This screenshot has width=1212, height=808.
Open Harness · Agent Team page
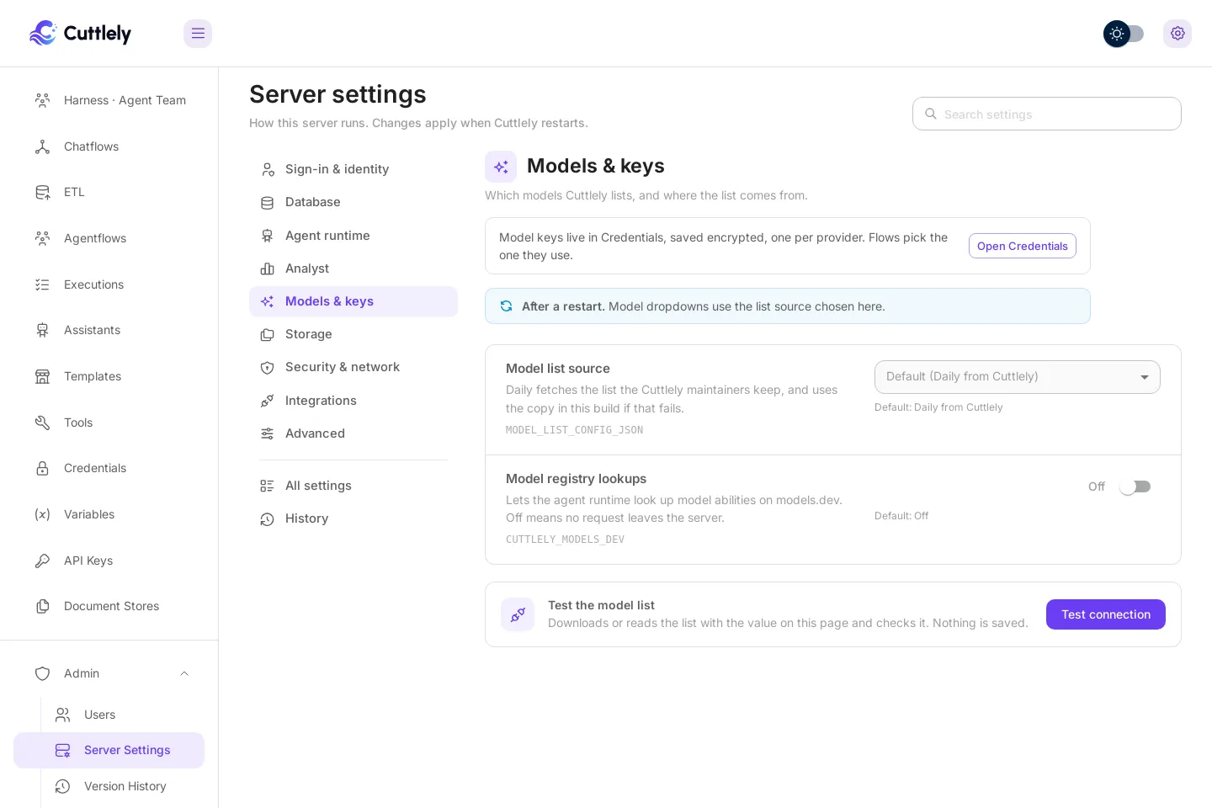109,100
